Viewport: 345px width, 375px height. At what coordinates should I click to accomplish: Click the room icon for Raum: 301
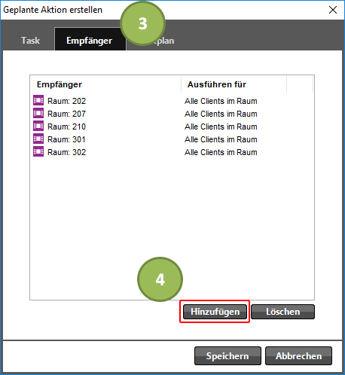[x=38, y=139]
